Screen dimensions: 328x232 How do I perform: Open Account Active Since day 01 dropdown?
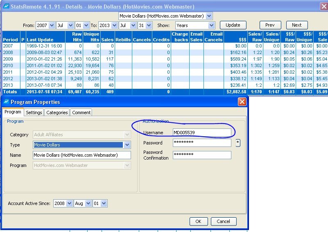(104, 203)
